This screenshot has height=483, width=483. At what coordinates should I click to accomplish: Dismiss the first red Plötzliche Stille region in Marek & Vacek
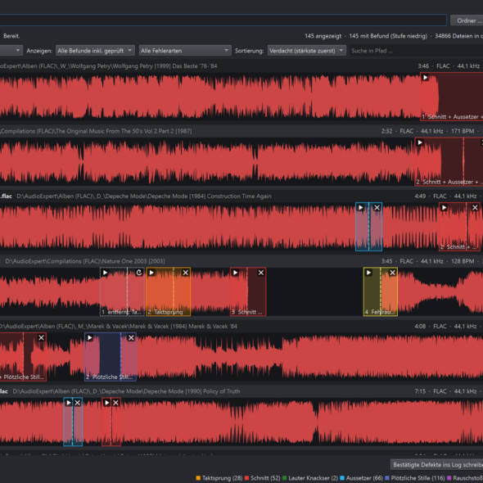coord(41,337)
